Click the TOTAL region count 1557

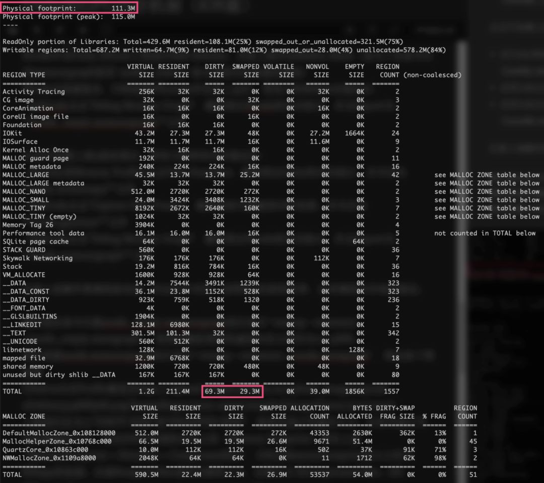pos(392,391)
